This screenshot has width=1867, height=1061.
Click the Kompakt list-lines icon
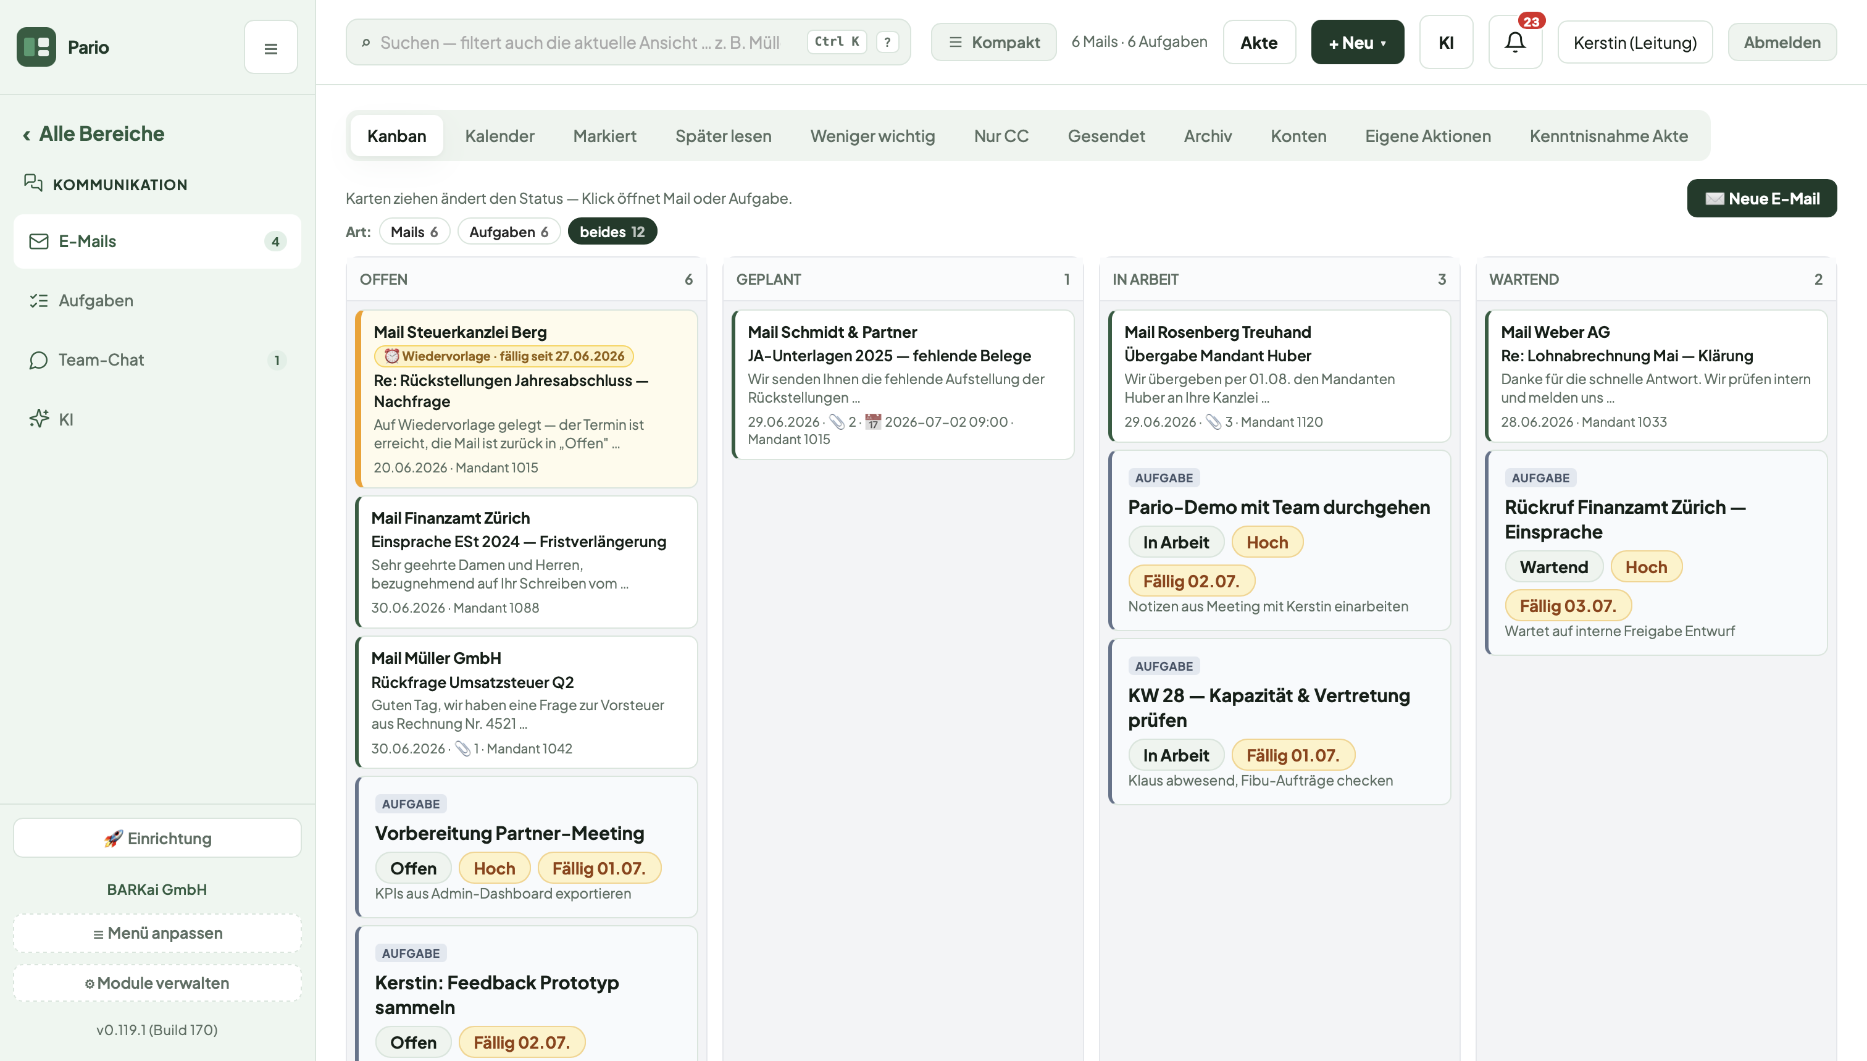(x=956, y=42)
